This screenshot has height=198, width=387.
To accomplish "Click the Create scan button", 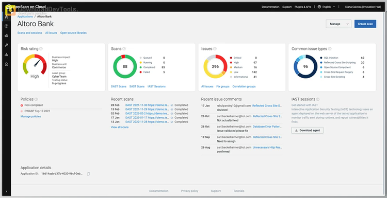I will 365,24.
